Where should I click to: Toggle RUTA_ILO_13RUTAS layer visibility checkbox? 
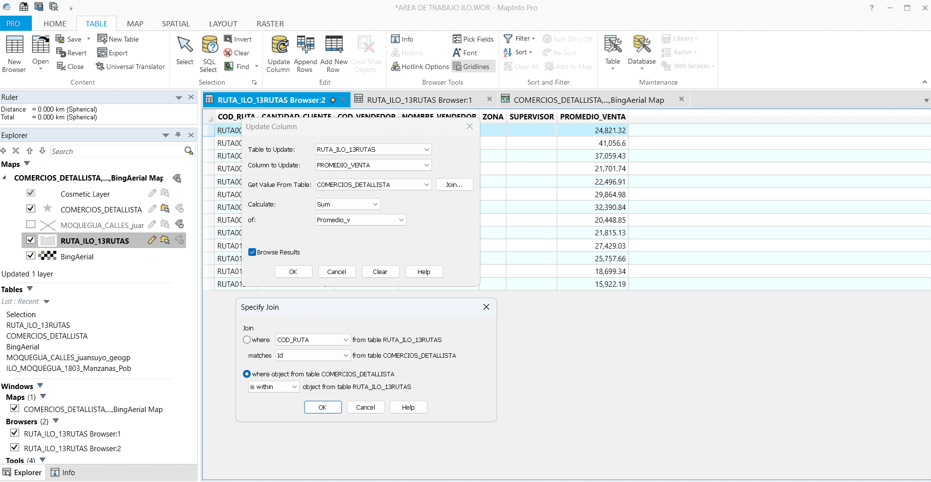tap(31, 240)
